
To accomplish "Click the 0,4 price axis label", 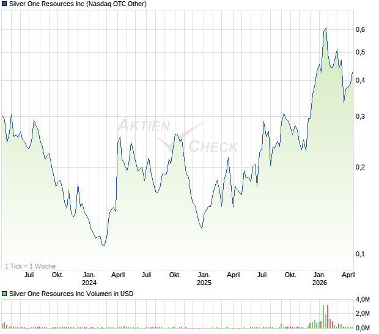I will click(360, 81).
